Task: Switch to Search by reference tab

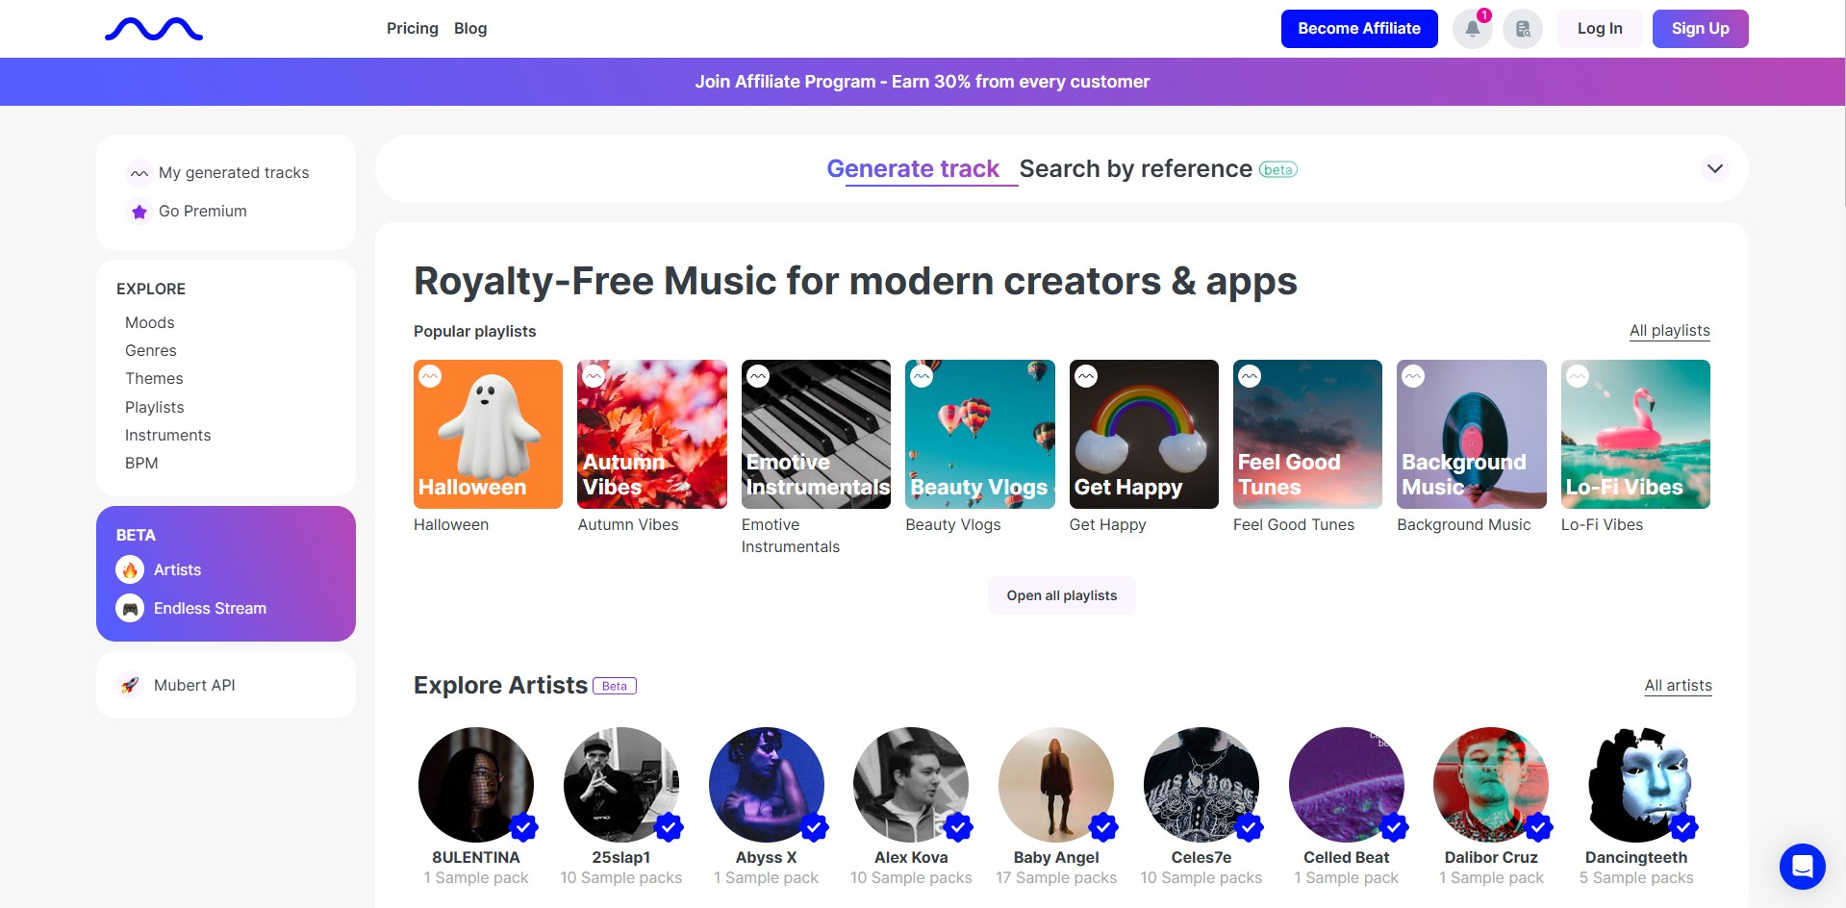Action: tap(1135, 169)
